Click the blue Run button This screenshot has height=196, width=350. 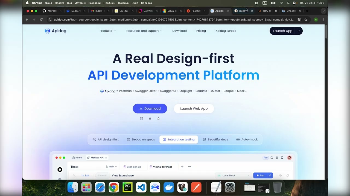pyautogui.click(x=260, y=176)
